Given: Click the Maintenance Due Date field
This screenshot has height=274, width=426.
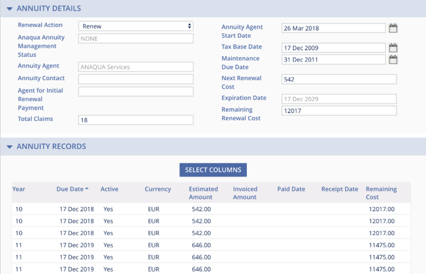Looking at the screenshot, I should point(334,60).
